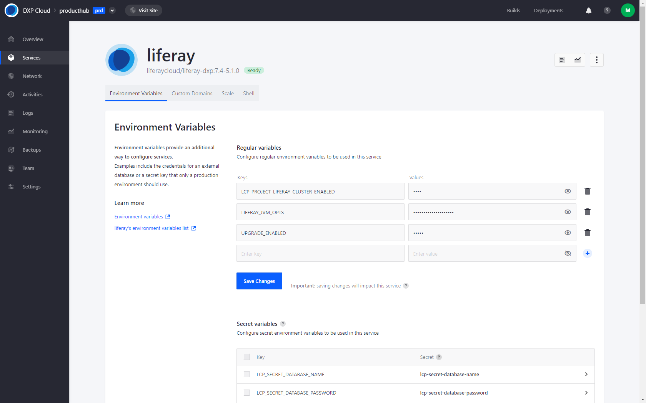Reveal the LIFERAY_JVM_OPTS value
Image resolution: width=646 pixels, height=403 pixels.
click(568, 212)
